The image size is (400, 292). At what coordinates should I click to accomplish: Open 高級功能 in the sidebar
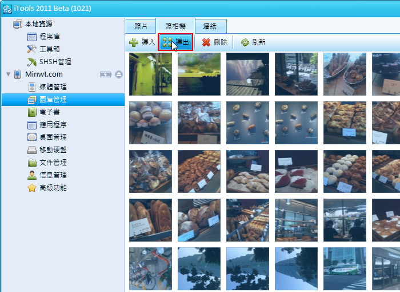click(x=53, y=188)
